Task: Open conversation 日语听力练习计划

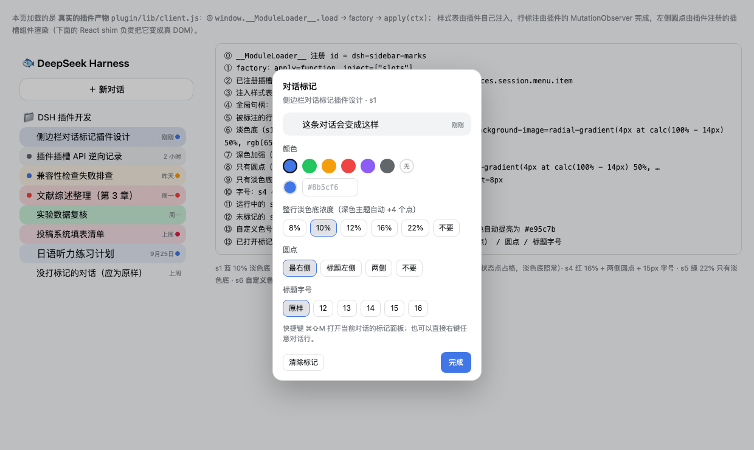Action: (103, 254)
